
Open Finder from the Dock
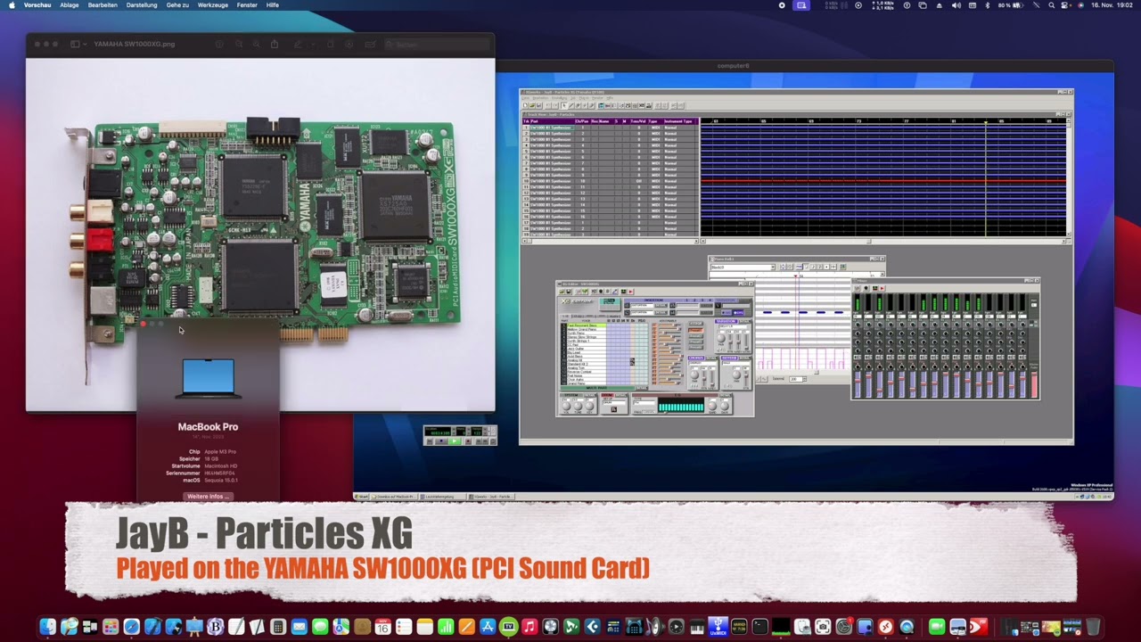(x=47, y=627)
